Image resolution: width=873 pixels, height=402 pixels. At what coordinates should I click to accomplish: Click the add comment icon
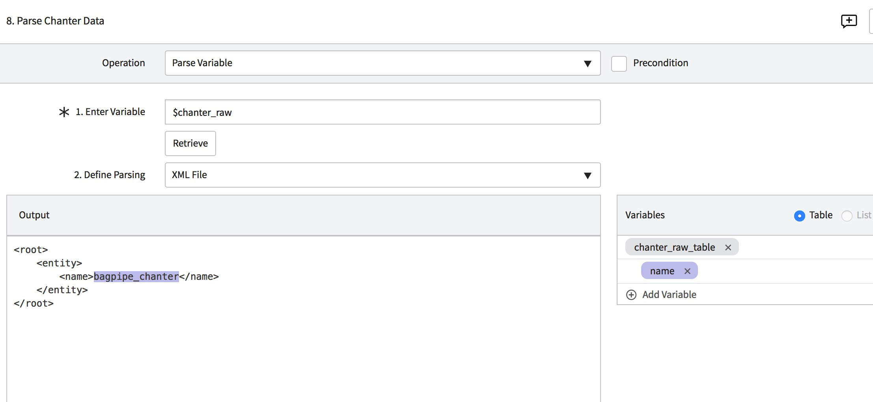[x=849, y=21]
